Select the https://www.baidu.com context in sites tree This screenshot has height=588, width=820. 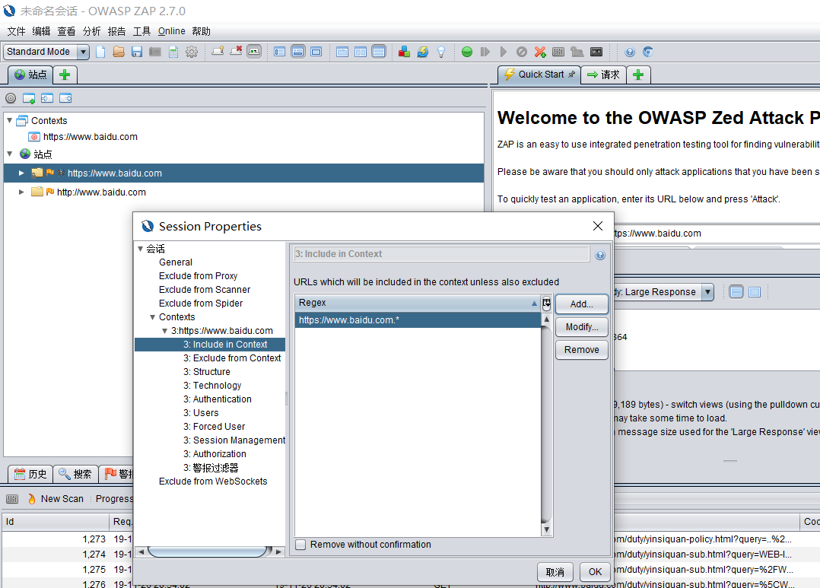(90, 136)
